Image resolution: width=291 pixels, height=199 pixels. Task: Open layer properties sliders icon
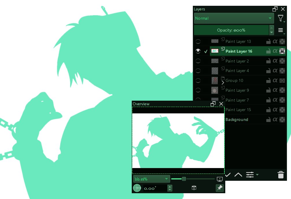coord(250,175)
